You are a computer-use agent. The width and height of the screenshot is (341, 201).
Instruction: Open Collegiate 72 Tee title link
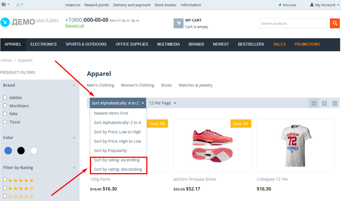[x=272, y=179]
